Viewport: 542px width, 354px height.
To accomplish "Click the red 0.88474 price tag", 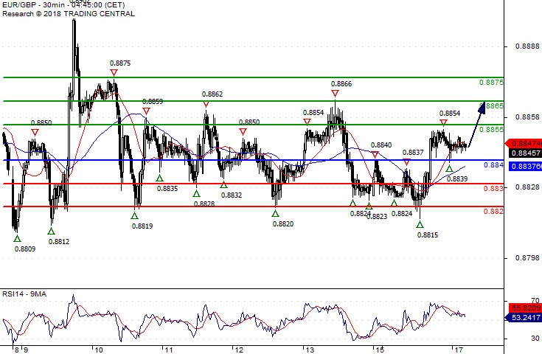I will (524, 144).
